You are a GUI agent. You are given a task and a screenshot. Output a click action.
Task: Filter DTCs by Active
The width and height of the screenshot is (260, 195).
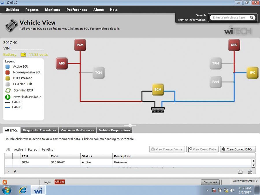[18, 150]
